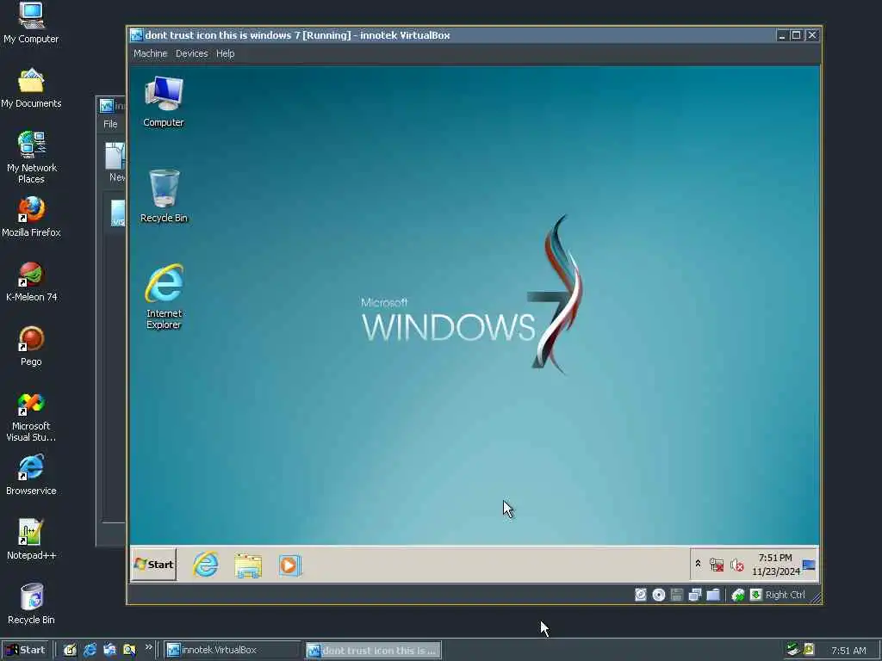This screenshot has height=661, width=882.
Task: Select the Computer icon on guest desktop
Action: [x=163, y=102]
